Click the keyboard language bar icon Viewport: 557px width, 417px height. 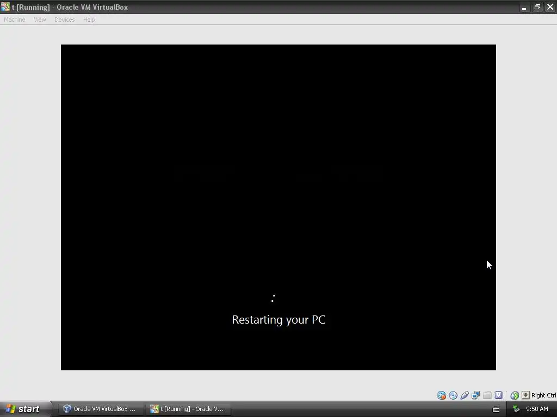[496, 409]
